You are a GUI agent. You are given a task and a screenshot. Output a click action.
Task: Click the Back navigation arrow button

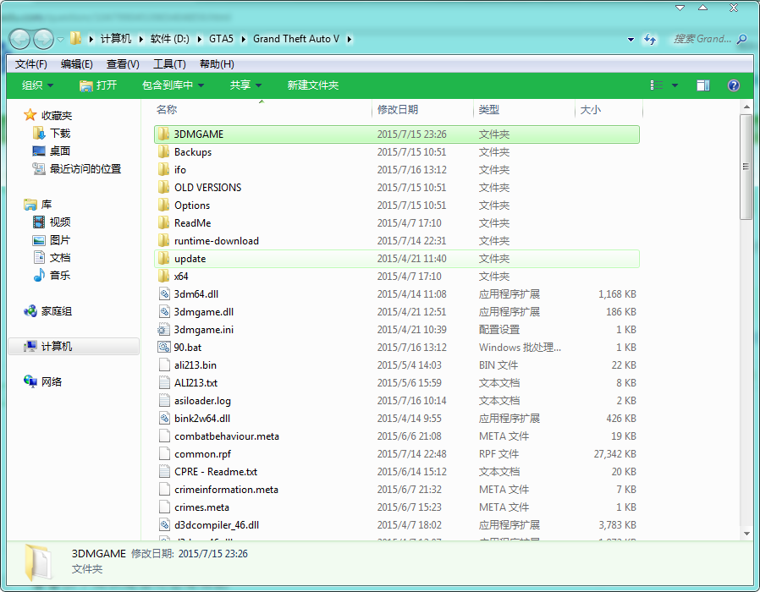[19, 39]
